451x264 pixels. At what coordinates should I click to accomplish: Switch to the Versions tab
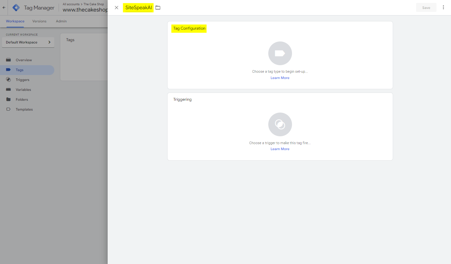[x=40, y=21]
